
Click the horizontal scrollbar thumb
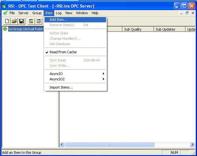(110, 144)
